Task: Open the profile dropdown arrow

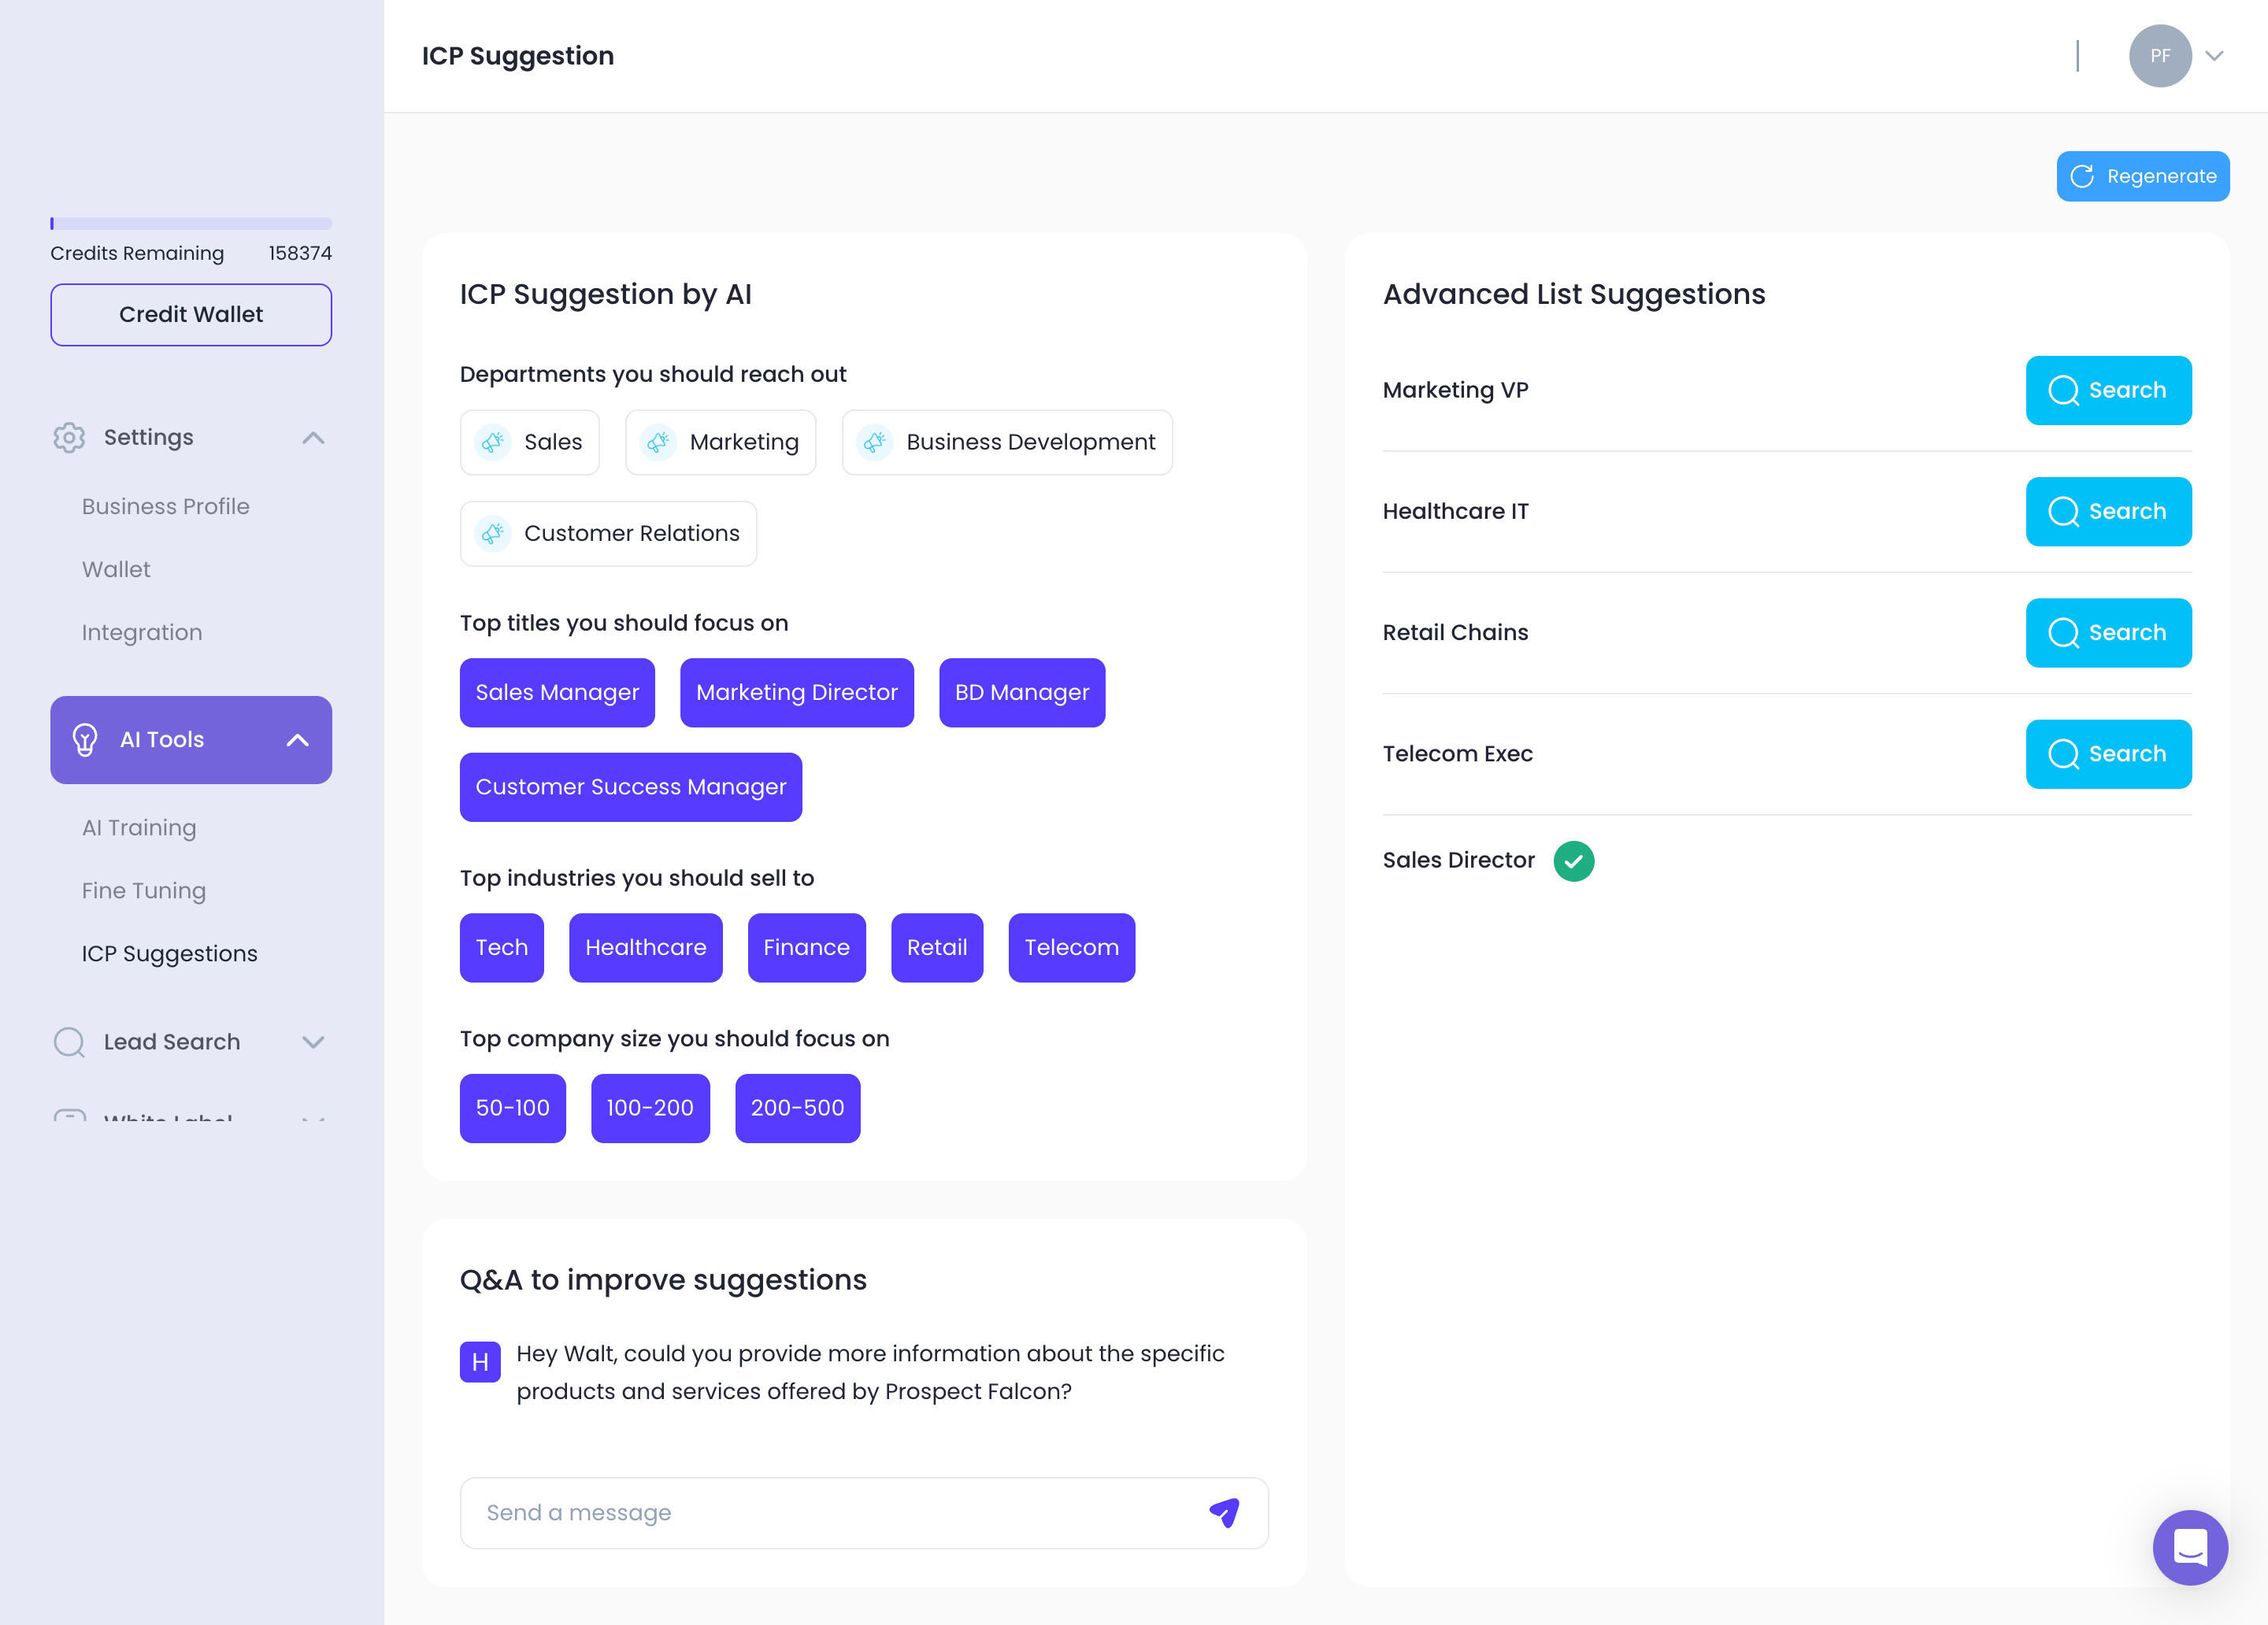Action: [2214, 56]
